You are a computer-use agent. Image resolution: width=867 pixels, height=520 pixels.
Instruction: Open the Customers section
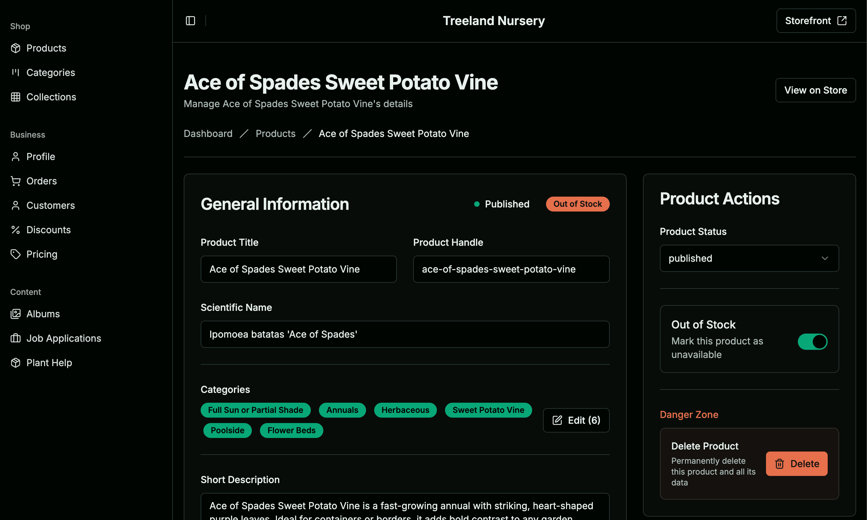click(51, 205)
